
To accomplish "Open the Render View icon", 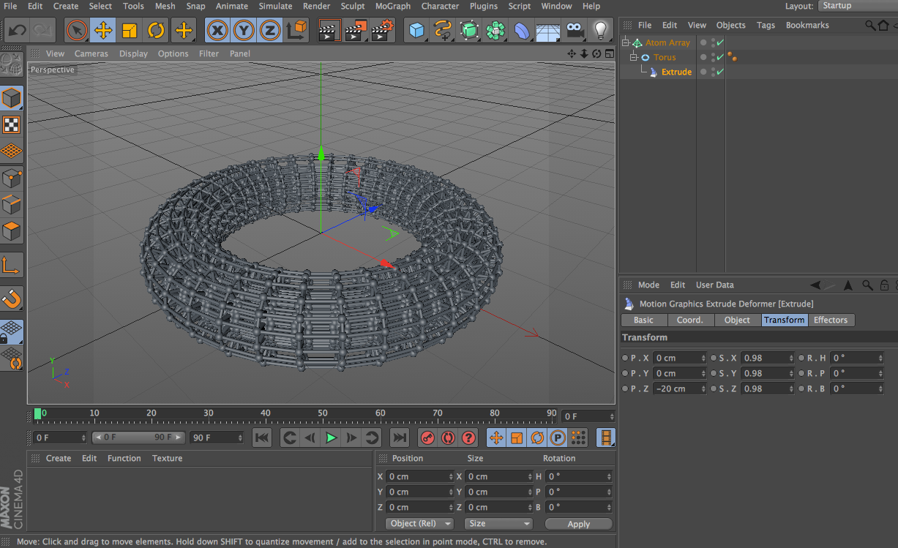I will coord(329,31).
